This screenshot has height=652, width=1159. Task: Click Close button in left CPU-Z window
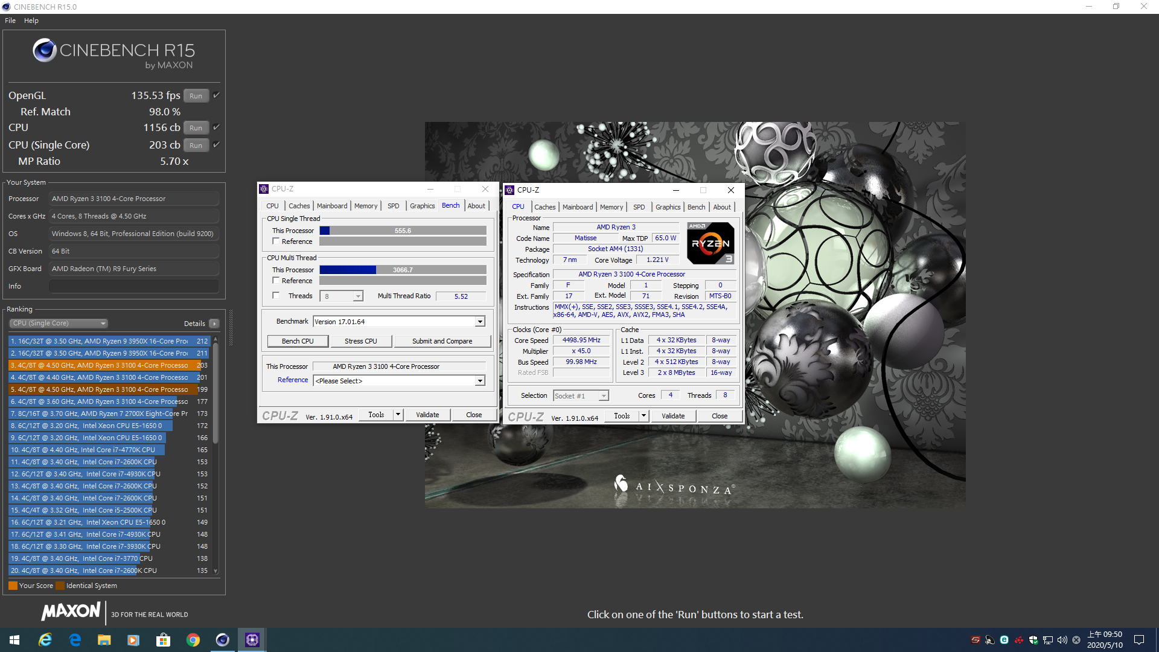(x=474, y=415)
